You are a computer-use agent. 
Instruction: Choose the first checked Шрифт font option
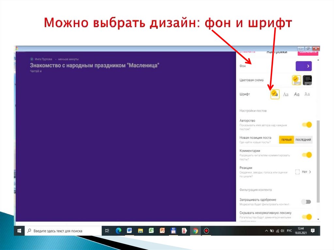pyautogui.click(x=275, y=94)
